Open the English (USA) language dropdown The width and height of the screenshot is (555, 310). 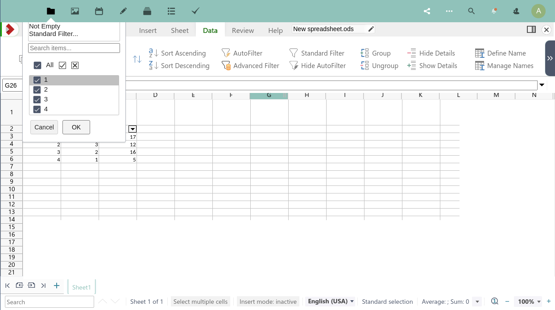(330, 301)
